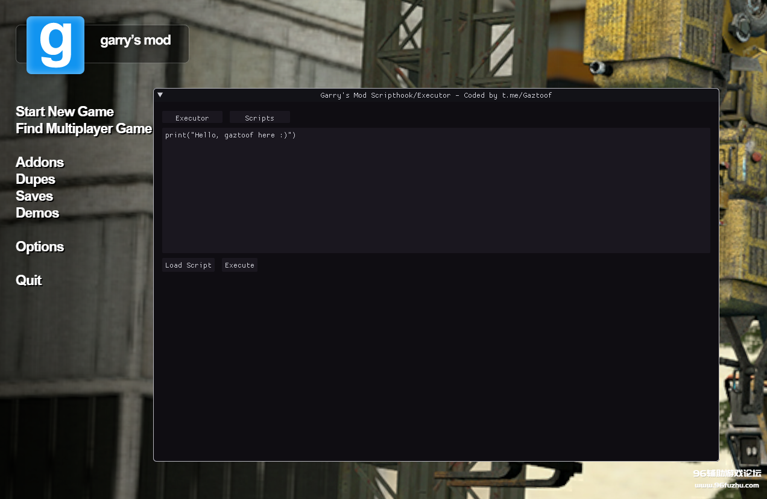Open the Scripts tab
This screenshot has height=499, width=767.
click(x=259, y=118)
